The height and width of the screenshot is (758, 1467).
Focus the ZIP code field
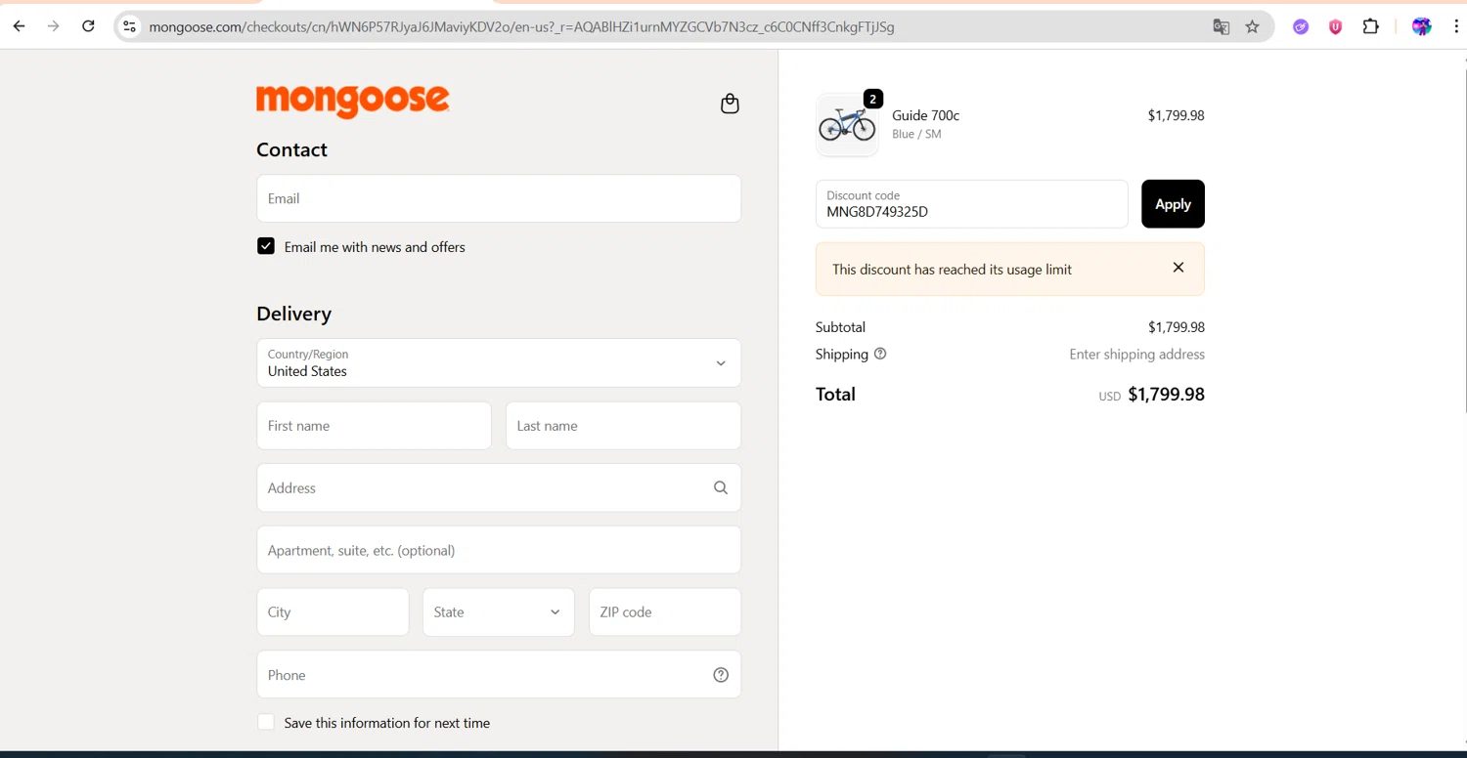tap(665, 612)
